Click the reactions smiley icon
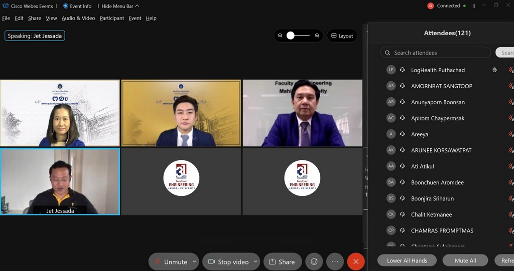Viewport: 514px width, 271px height. (x=314, y=261)
